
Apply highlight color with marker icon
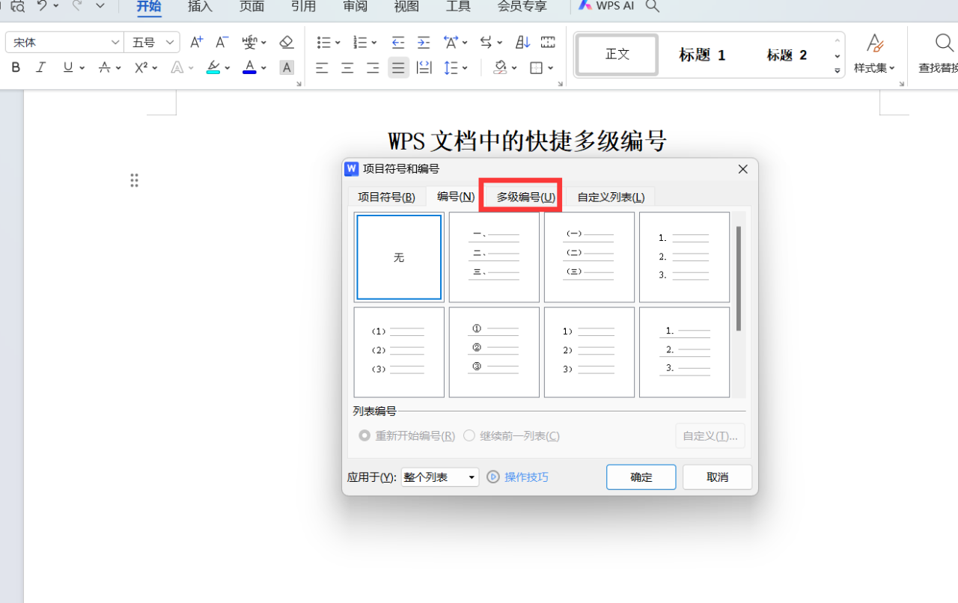213,67
